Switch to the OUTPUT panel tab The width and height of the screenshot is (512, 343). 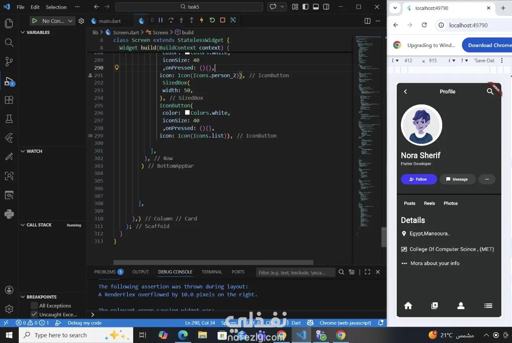click(x=141, y=272)
